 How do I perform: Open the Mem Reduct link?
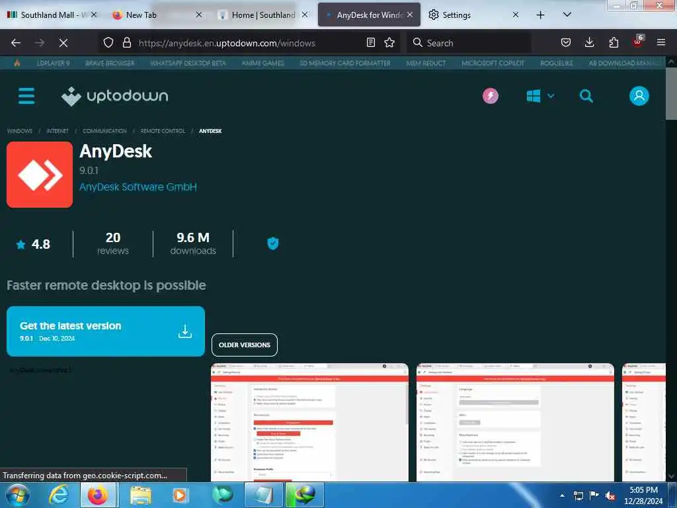[426, 63]
